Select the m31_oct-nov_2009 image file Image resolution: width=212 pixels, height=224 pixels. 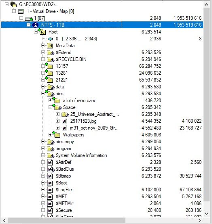(x=94, y=128)
